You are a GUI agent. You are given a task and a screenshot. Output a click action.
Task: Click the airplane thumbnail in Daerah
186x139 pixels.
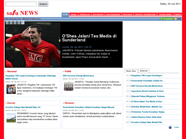tap(11, 118)
